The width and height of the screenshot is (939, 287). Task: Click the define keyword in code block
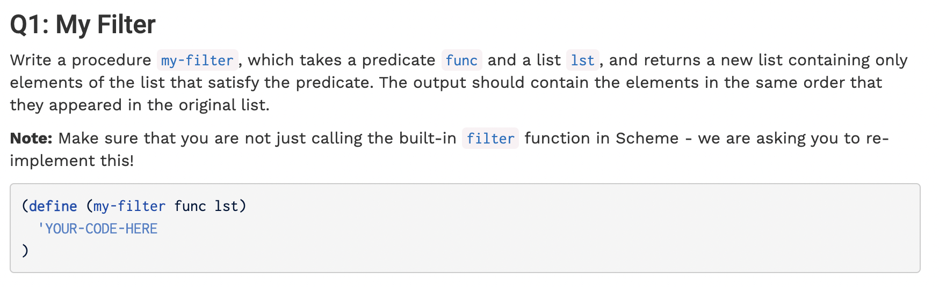tap(53, 206)
